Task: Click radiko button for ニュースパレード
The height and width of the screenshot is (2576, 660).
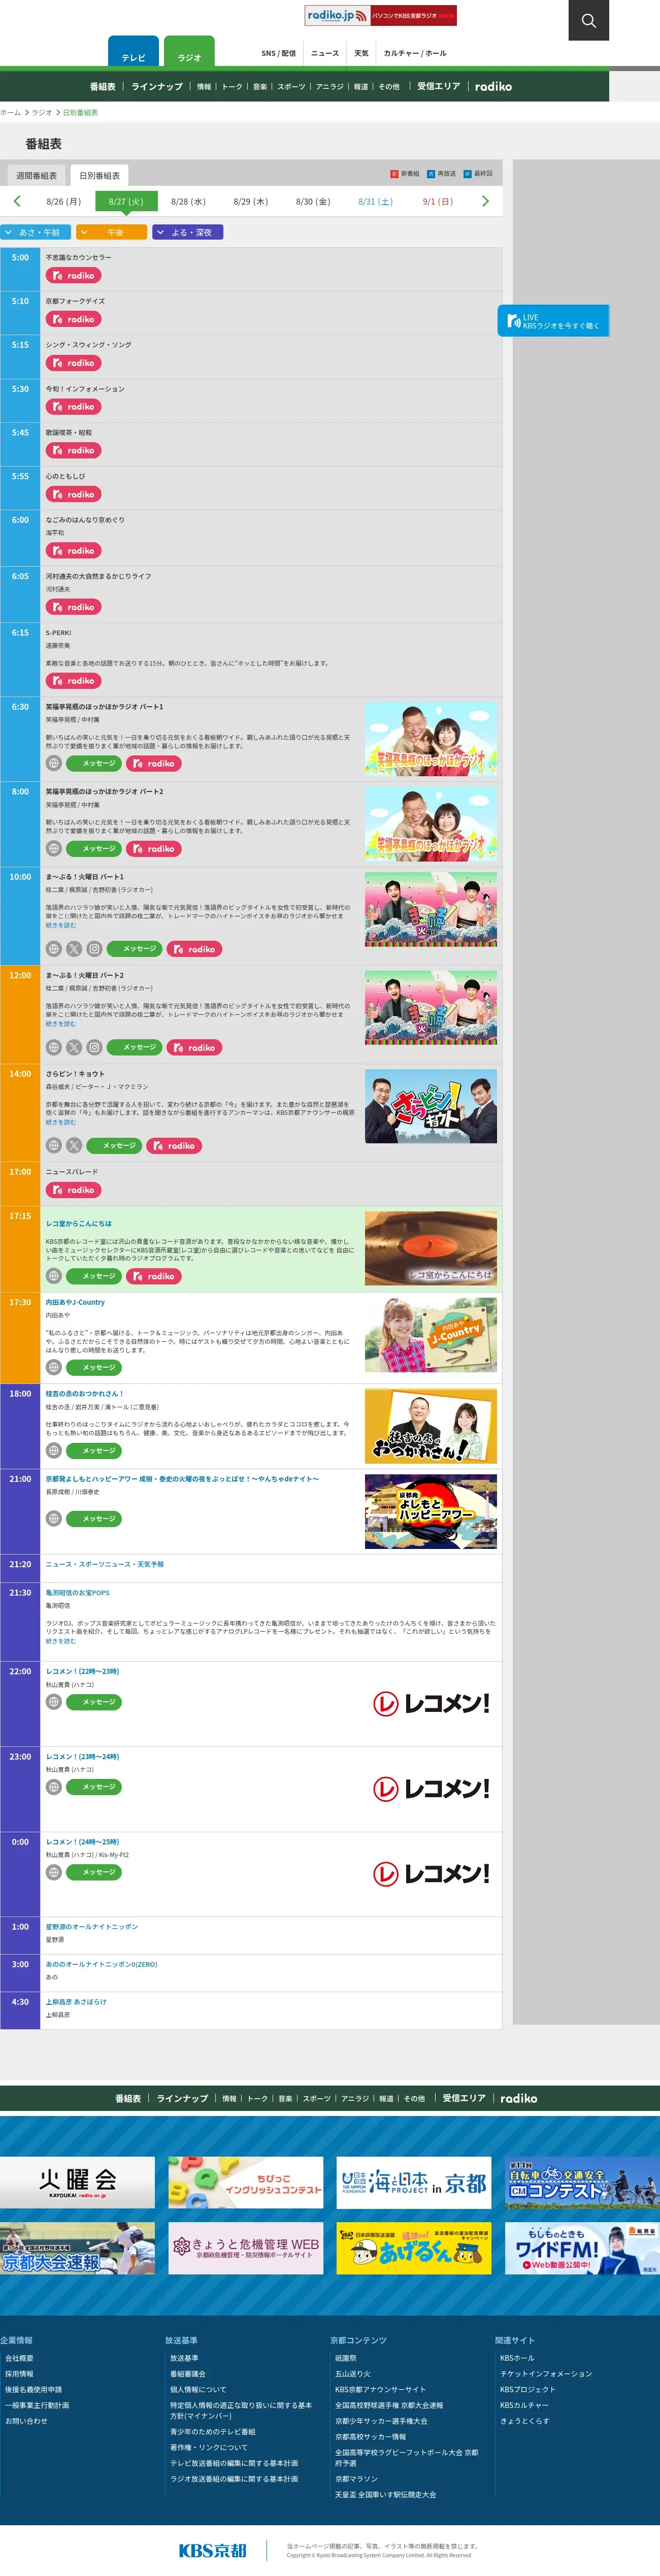Action: 74,1190
